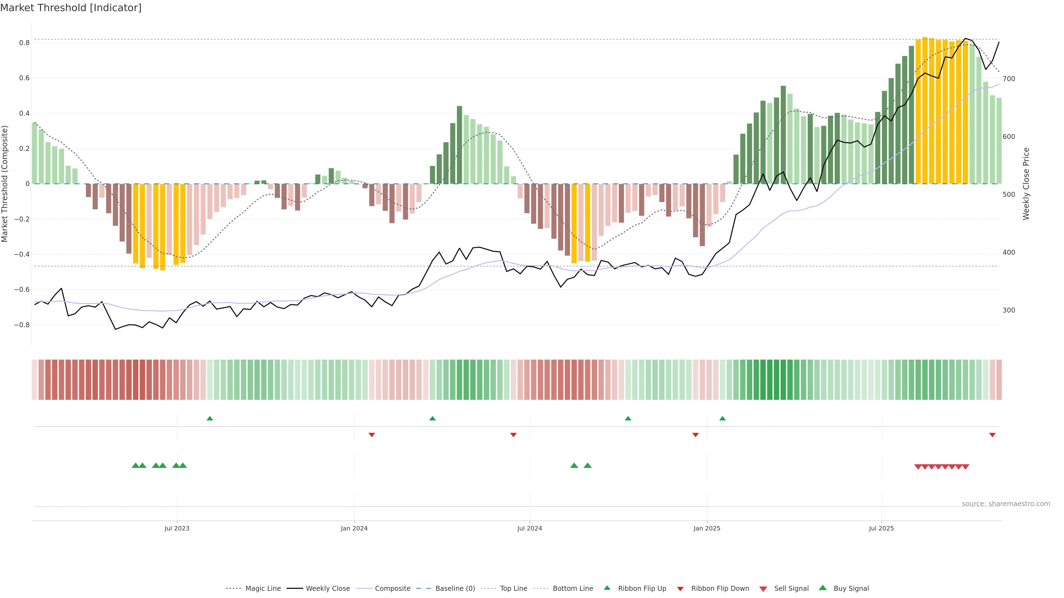Click the Weekly Close Price axis title
1064x598 pixels.
[x=1026, y=184]
